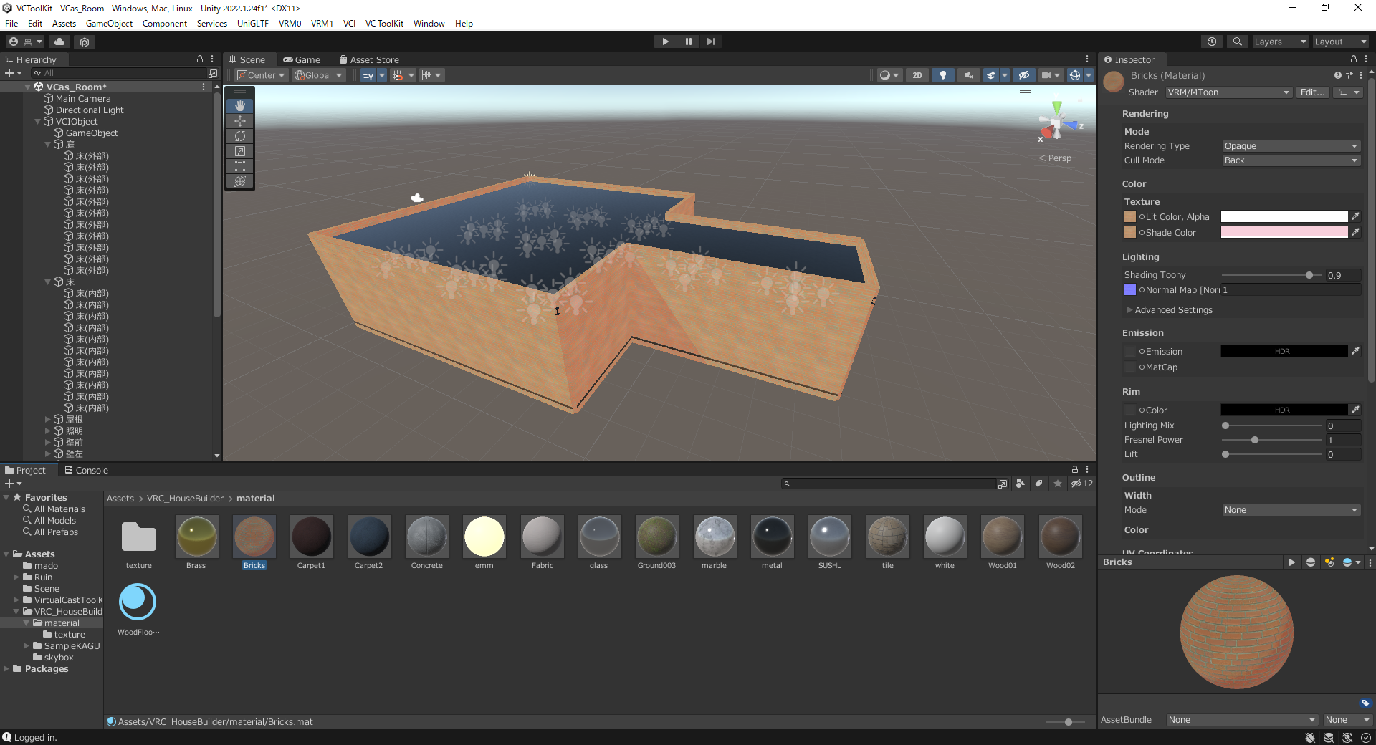Toggle the Inspector lock
Image resolution: width=1376 pixels, height=745 pixels.
(1353, 59)
